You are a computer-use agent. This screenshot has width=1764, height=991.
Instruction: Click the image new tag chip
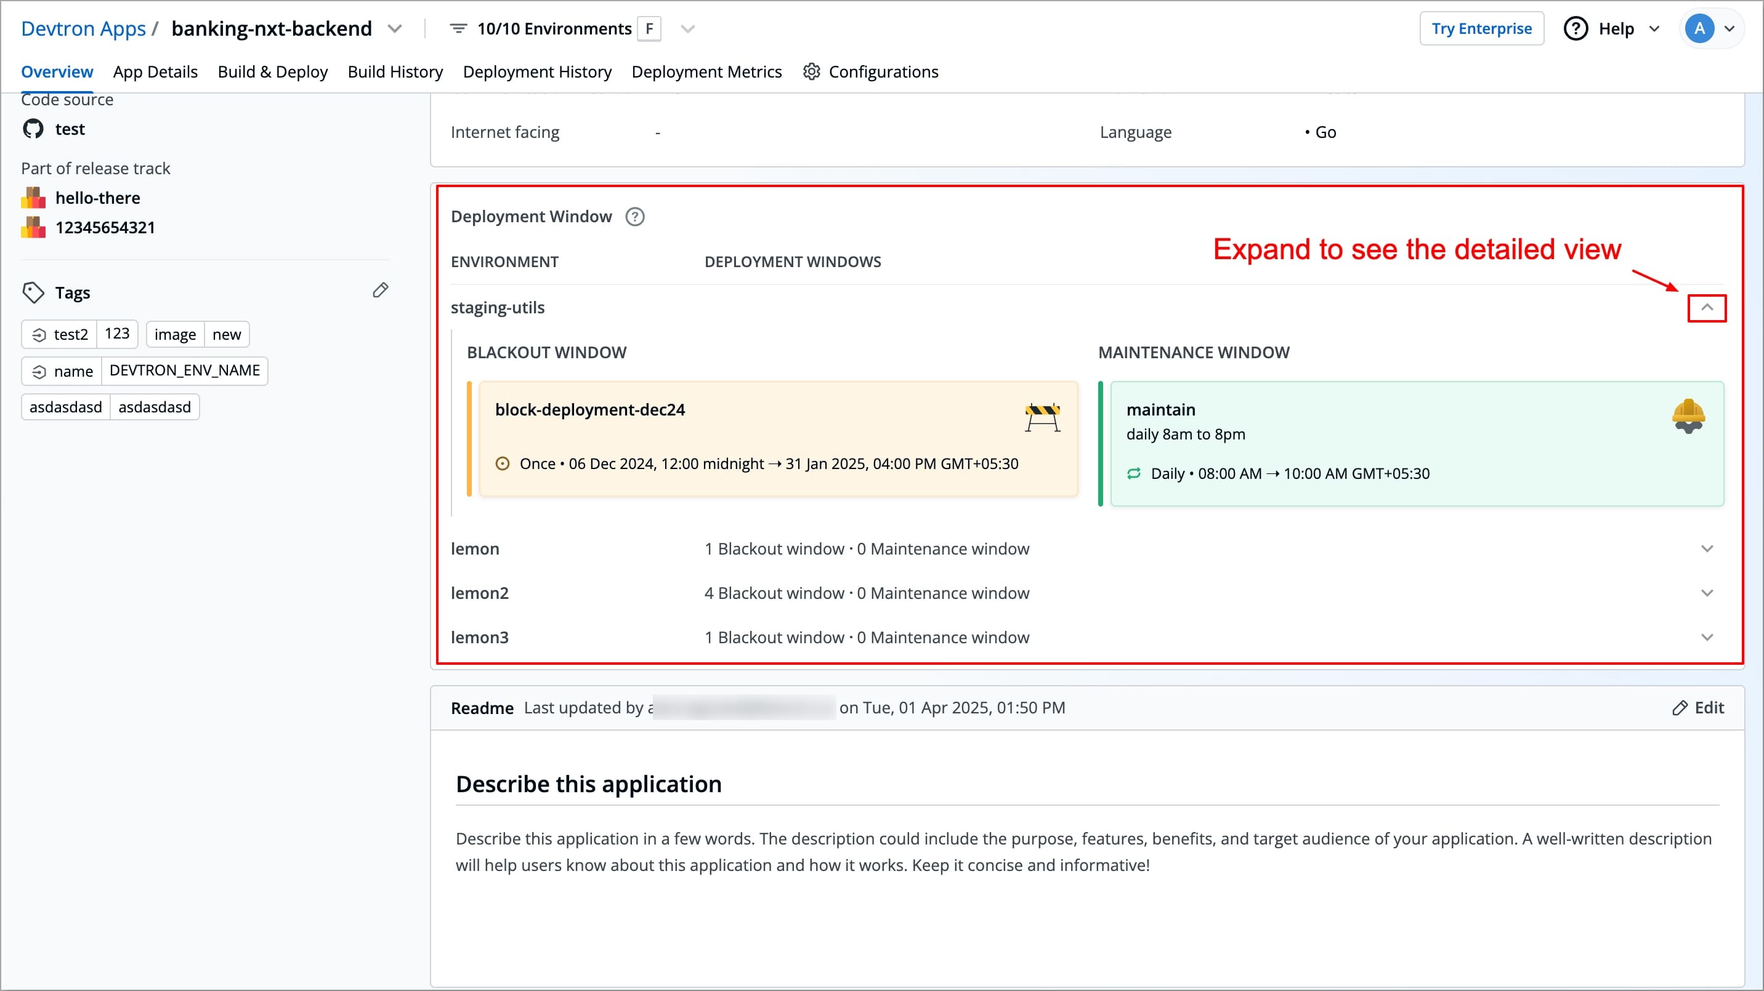click(198, 335)
